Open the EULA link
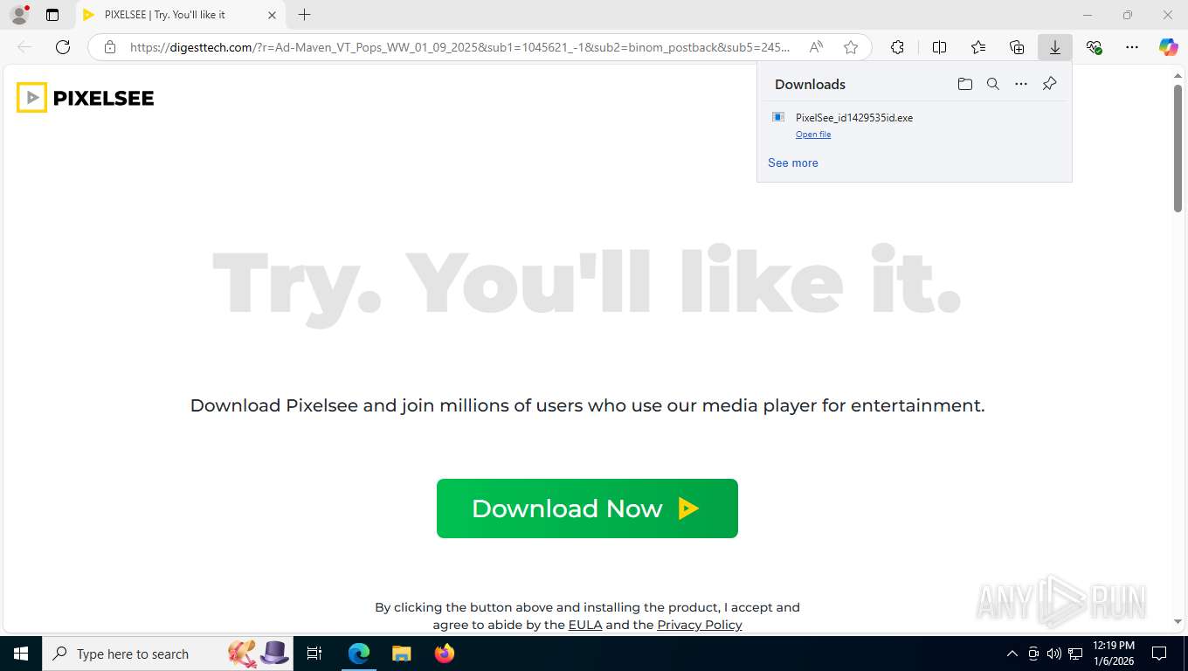This screenshot has width=1188, height=671. pos(585,625)
